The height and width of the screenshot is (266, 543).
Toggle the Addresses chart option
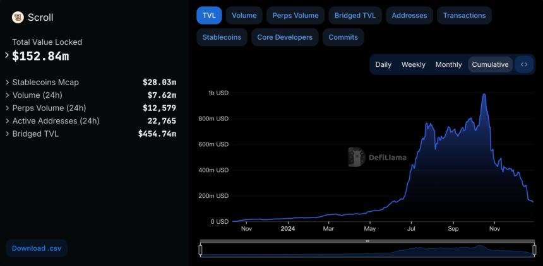tap(409, 15)
